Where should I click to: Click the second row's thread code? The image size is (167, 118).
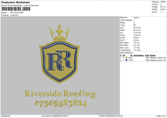(147, 60)
